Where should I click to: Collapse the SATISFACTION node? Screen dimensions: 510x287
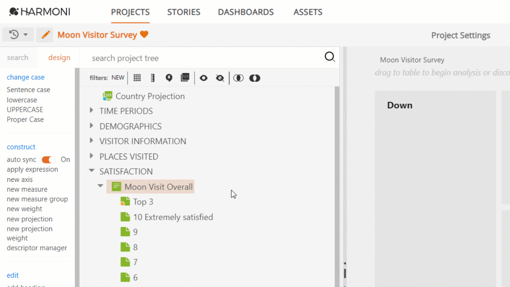91,171
